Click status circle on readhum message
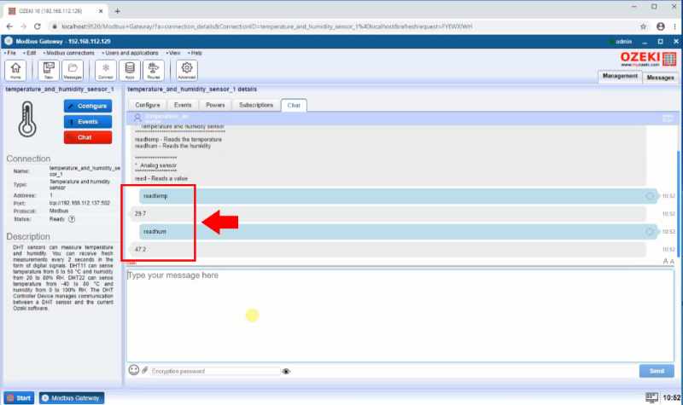Viewport: 683px width, 405px height. pos(650,232)
